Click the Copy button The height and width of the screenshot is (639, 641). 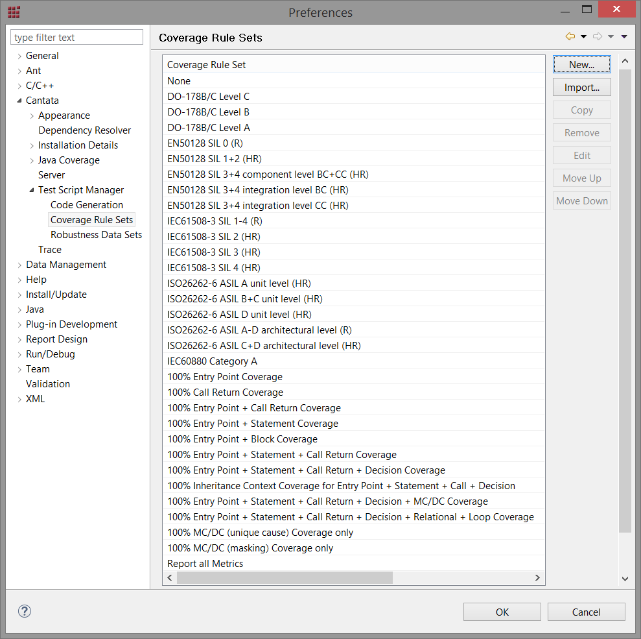point(582,110)
